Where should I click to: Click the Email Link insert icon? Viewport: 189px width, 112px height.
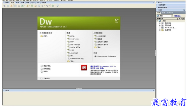coord(8,6)
